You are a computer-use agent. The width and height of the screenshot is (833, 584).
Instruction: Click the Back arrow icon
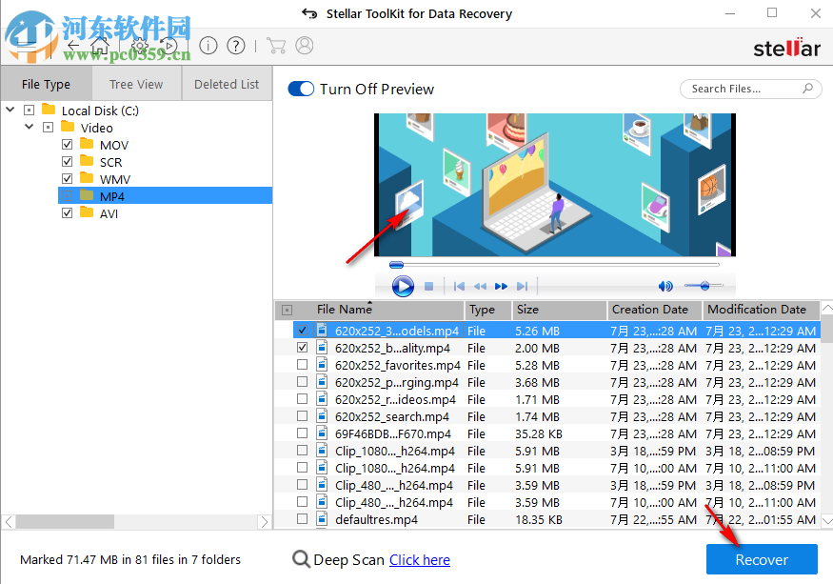tap(73, 45)
